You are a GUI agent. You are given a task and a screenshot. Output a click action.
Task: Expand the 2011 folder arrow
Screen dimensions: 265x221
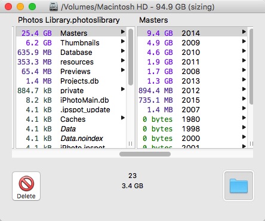(244, 60)
